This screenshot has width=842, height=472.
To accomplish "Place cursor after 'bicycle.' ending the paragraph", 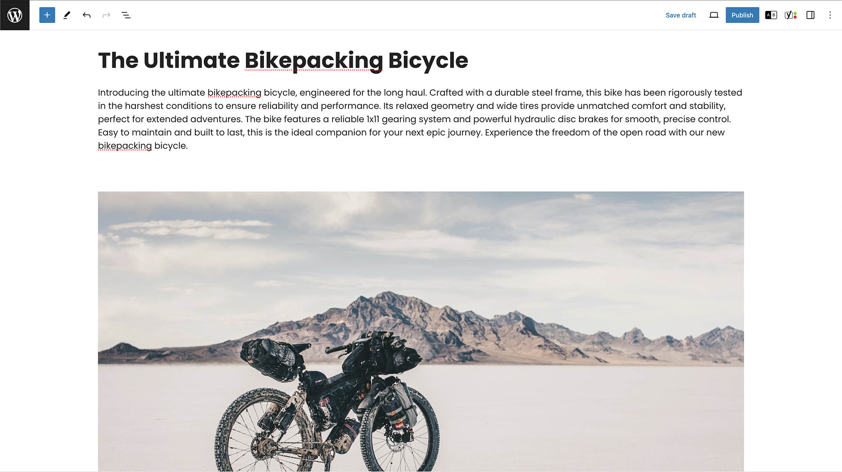I will click(x=188, y=146).
